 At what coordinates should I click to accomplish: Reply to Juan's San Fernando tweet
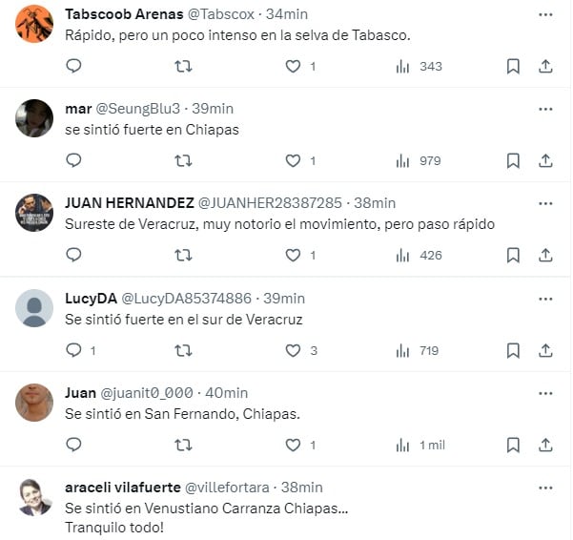pos(73,445)
